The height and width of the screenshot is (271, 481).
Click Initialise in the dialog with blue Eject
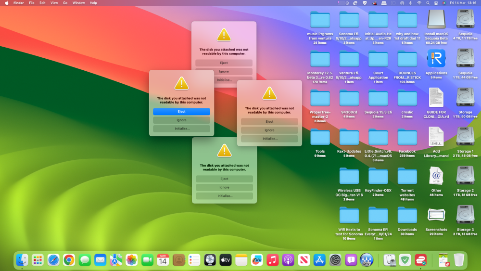click(181, 129)
